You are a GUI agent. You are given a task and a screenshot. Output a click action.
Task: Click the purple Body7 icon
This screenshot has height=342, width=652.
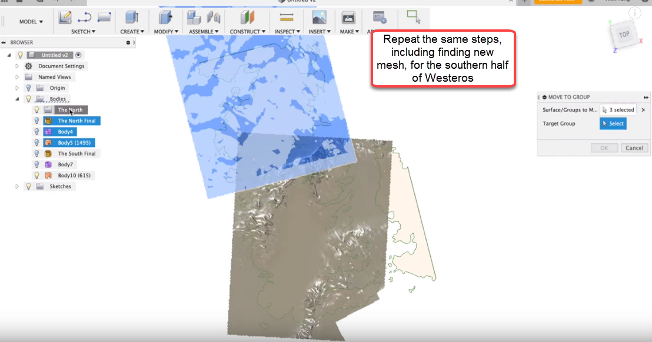pos(48,165)
